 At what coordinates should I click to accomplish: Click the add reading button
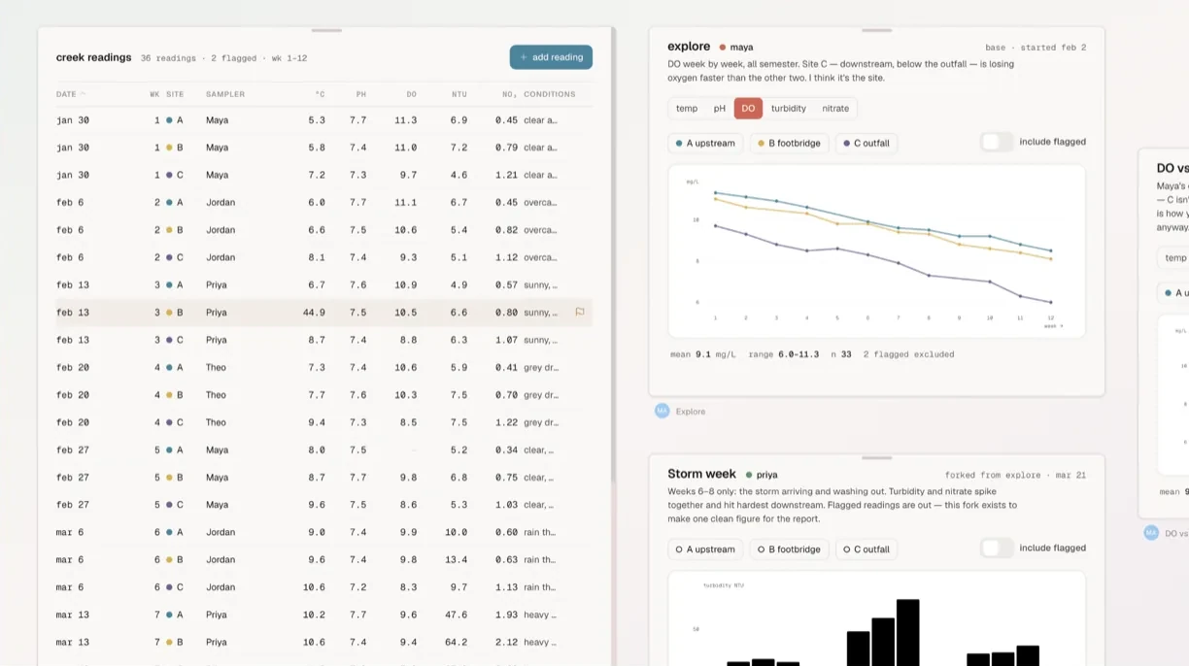coord(551,57)
